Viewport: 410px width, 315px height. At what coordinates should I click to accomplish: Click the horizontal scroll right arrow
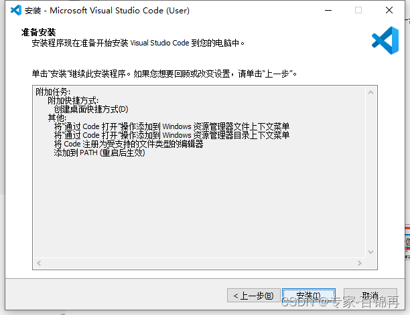click(360, 263)
